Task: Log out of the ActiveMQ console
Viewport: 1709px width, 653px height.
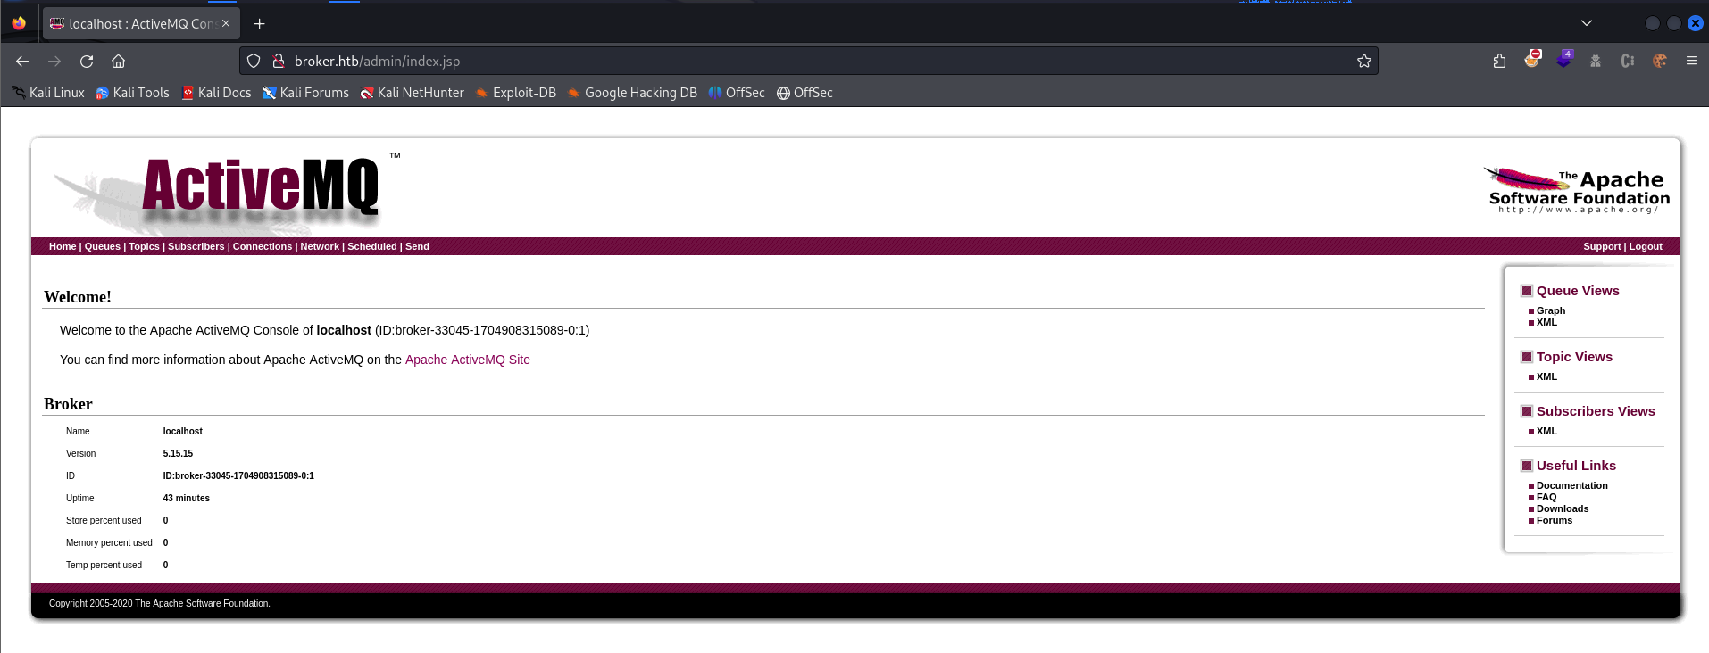Action: [x=1646, y=246]
